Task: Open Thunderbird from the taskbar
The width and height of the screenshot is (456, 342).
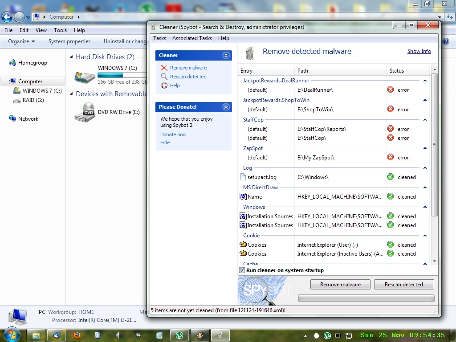Action: [x=56, y=335]
